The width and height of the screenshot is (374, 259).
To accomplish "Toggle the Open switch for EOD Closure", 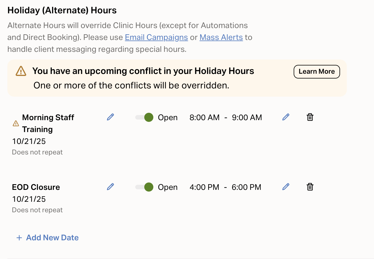I will pos(144,187).
